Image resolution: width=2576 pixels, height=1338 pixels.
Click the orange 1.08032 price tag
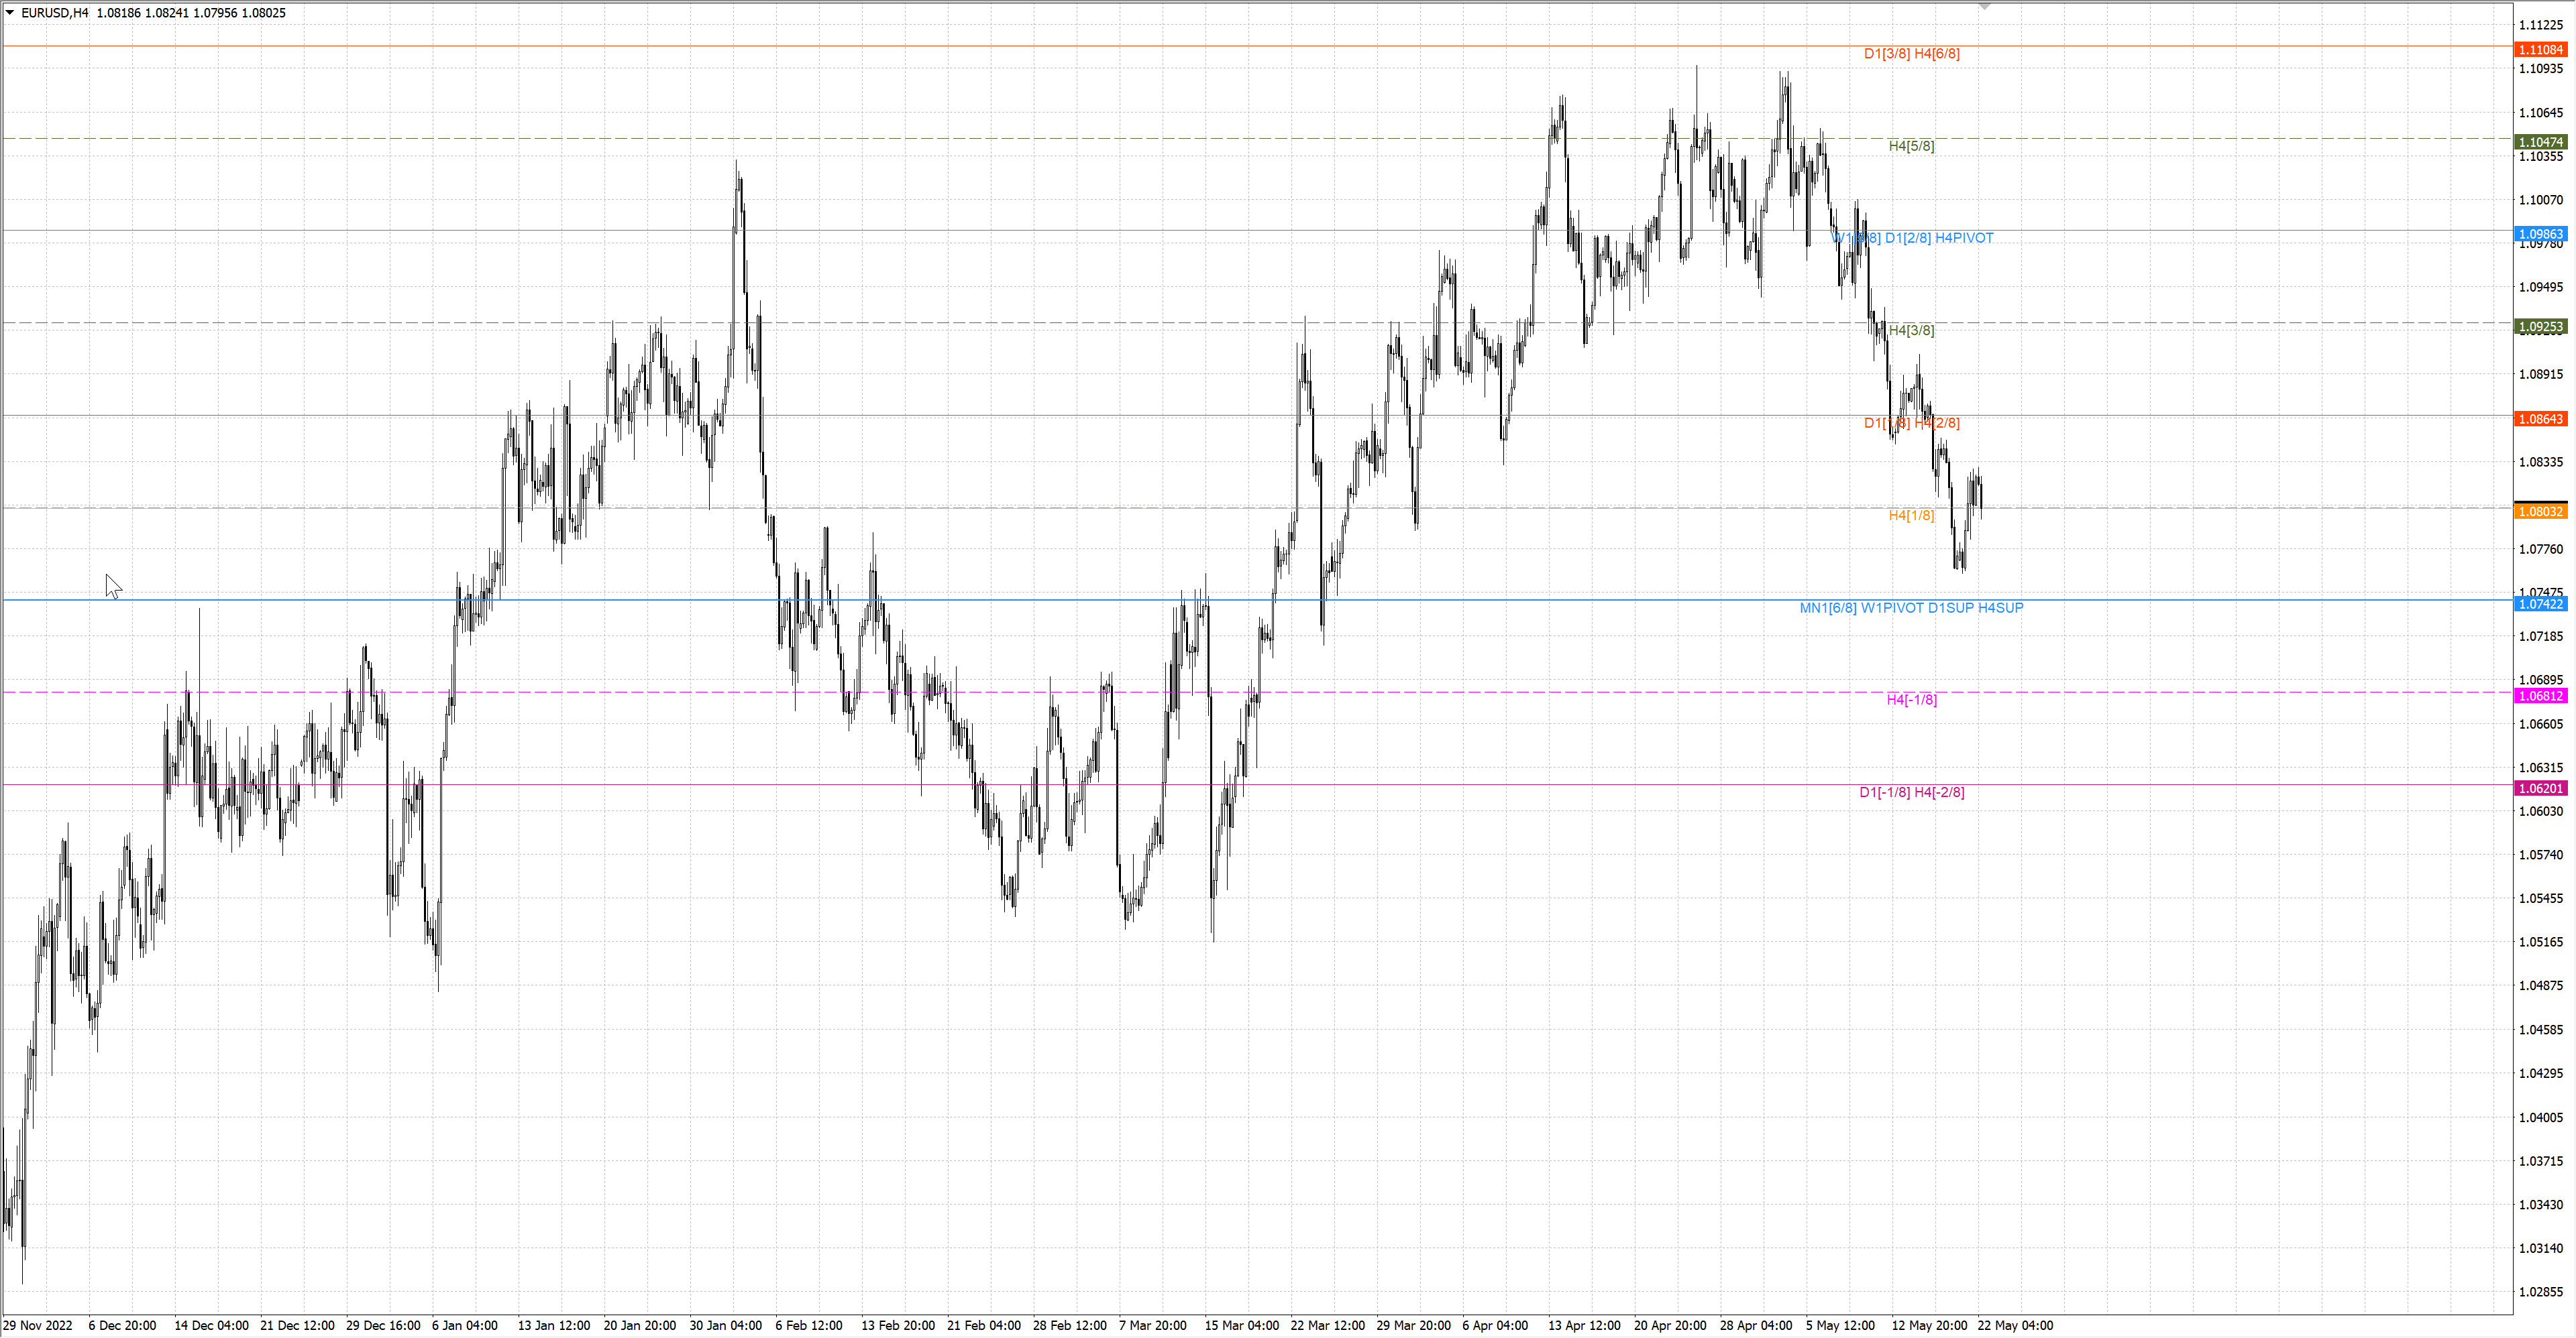coord(2540,511)
